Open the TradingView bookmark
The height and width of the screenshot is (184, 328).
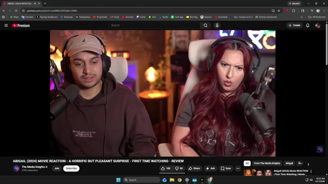83,17
